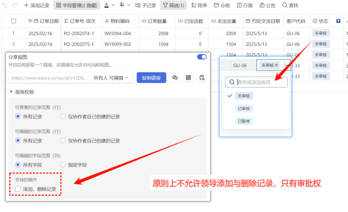Click the undo arrow icon
This screenshot has width=348, height=212.
click(x=4, y=5)
